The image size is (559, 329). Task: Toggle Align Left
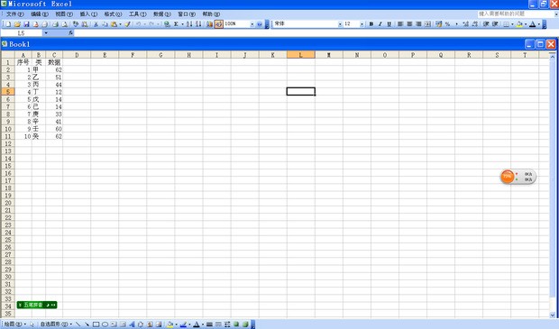(400, 23)
